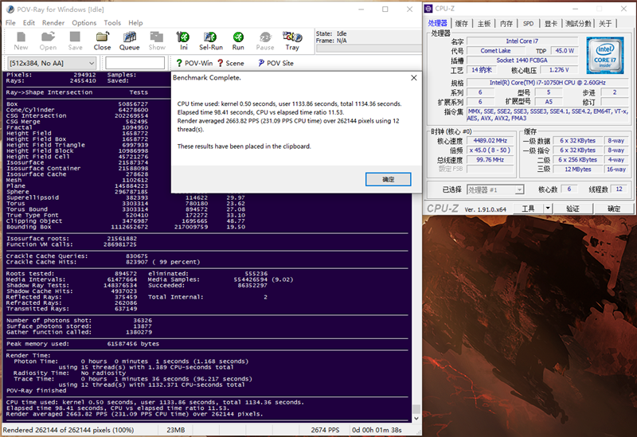
Task: Switch to the 缓存 tab in CPU-Z
Action: 462,24
